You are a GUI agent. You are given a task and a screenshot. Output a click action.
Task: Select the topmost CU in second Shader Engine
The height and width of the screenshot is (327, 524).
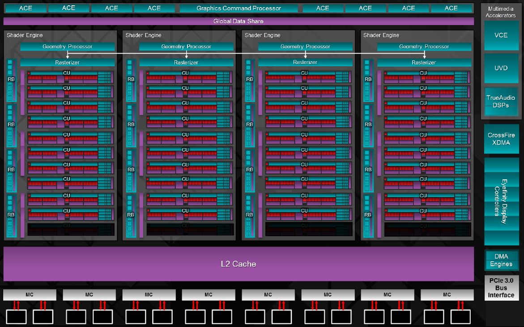189,77
